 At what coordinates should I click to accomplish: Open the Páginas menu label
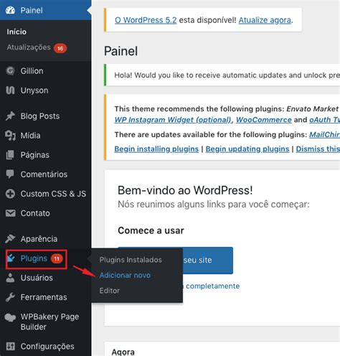(35, 155)
